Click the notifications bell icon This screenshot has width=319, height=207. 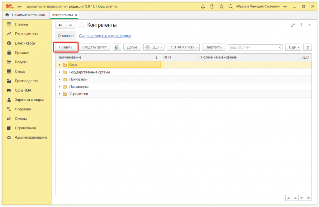tap(203, 7)
